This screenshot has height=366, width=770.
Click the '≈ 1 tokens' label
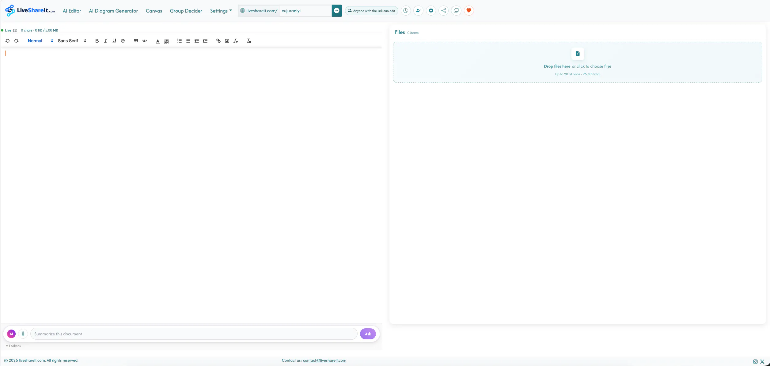click(13, 346)
